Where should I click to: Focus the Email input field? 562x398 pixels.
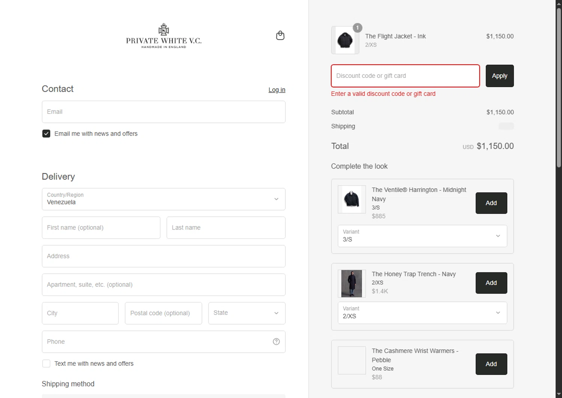point(164,112)
